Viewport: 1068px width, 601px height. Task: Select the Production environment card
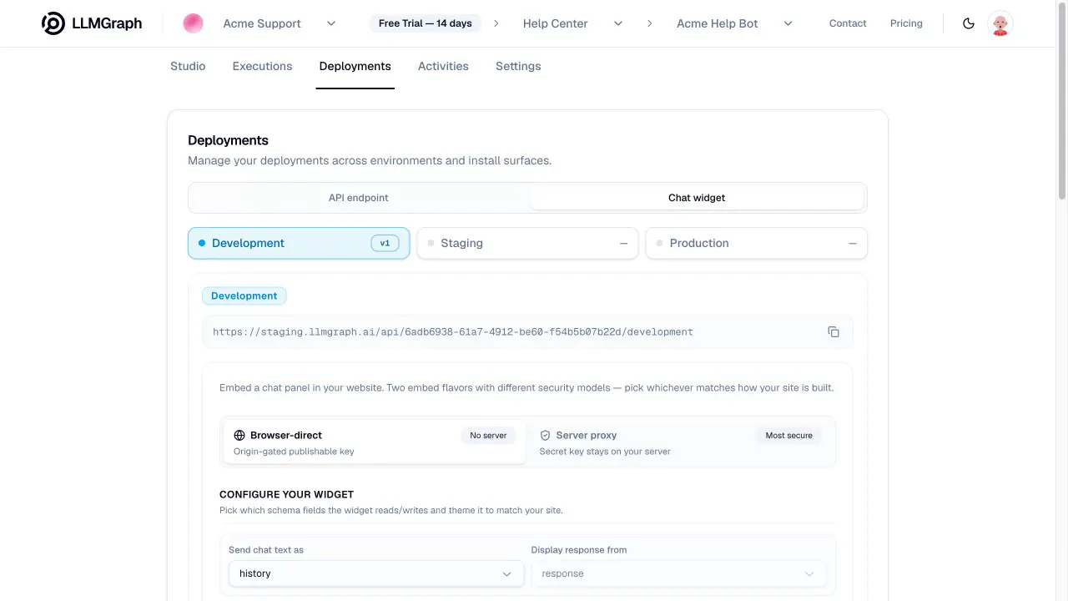(x=757, y=243)
